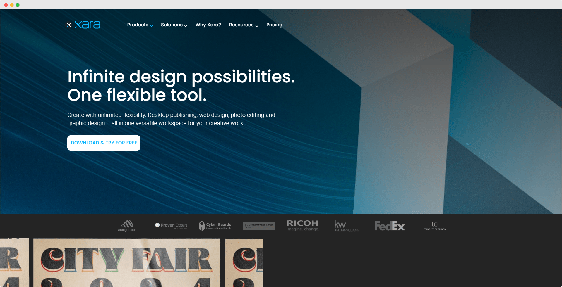Click the cropped poster at the far left
Image resolution: width=562 pixels, height=287 pixels.
point(14,263)
